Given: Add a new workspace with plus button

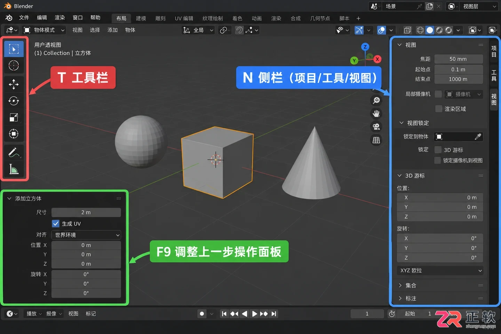Looking at the screenshot, I should (358, 18).
